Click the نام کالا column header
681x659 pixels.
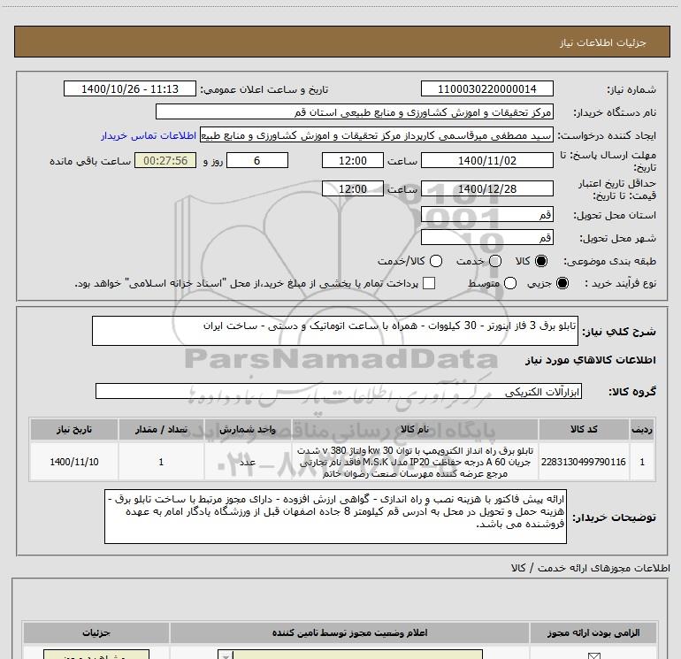(x=415, y=429)
